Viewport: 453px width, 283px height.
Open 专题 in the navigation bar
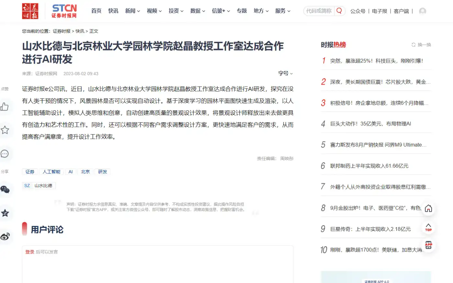(x=242, y=11)
